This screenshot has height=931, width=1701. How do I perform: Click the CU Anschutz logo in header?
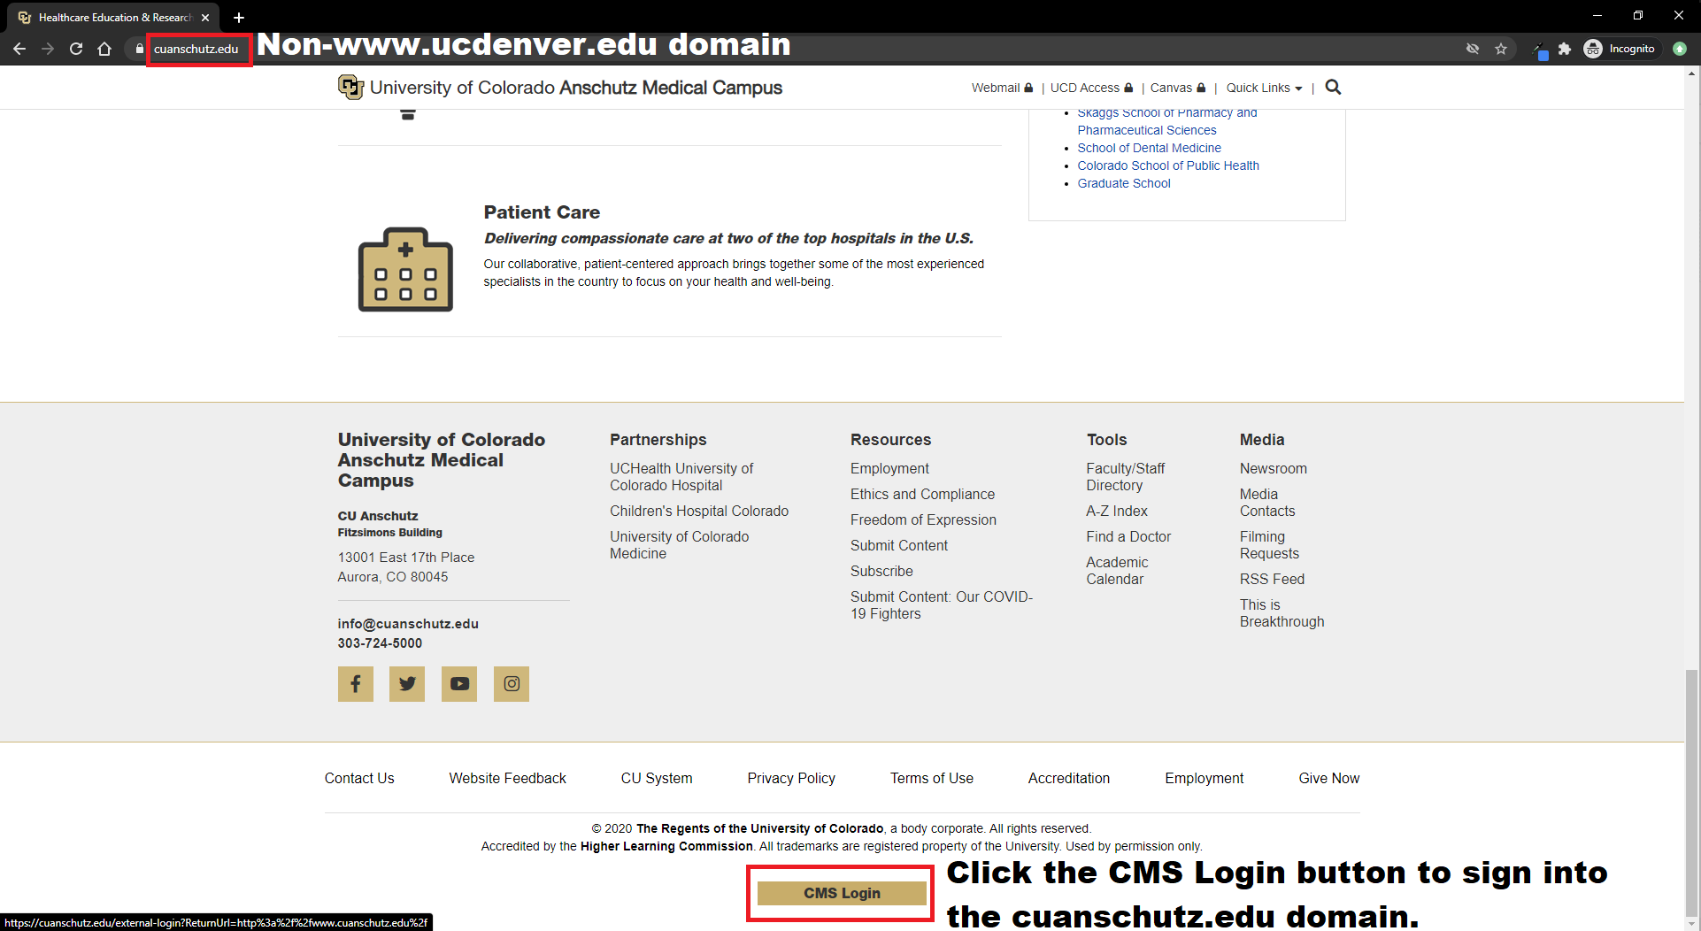[x=350, y=87]
